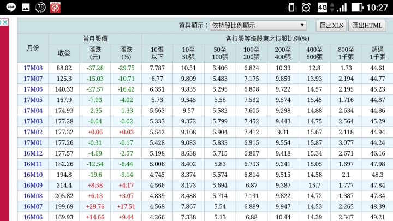Open the 17M05 month link
Viewport: 393px width, 221px height.
point(33,100)
